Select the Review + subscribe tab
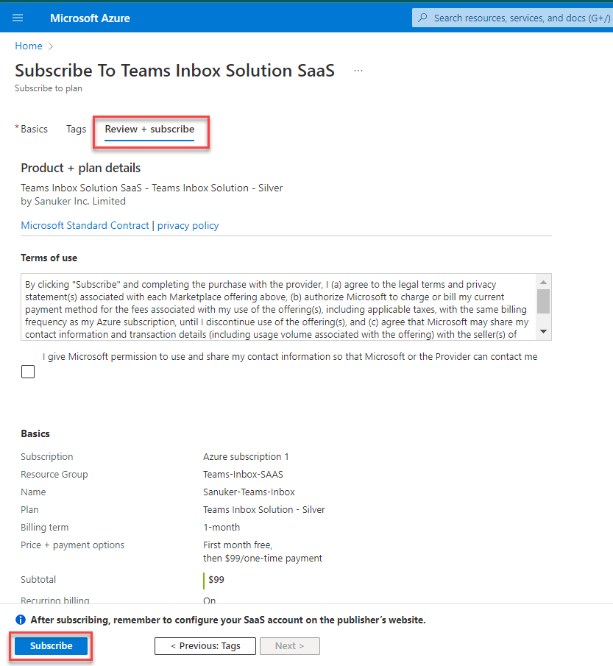 [x=149, y=129]
